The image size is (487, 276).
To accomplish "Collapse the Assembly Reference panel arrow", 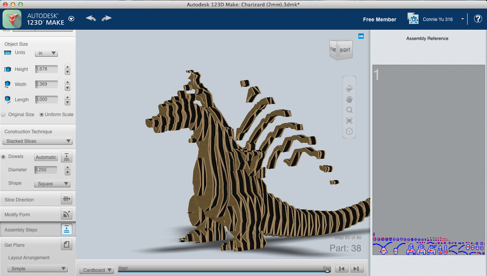I will click(361, 36).
